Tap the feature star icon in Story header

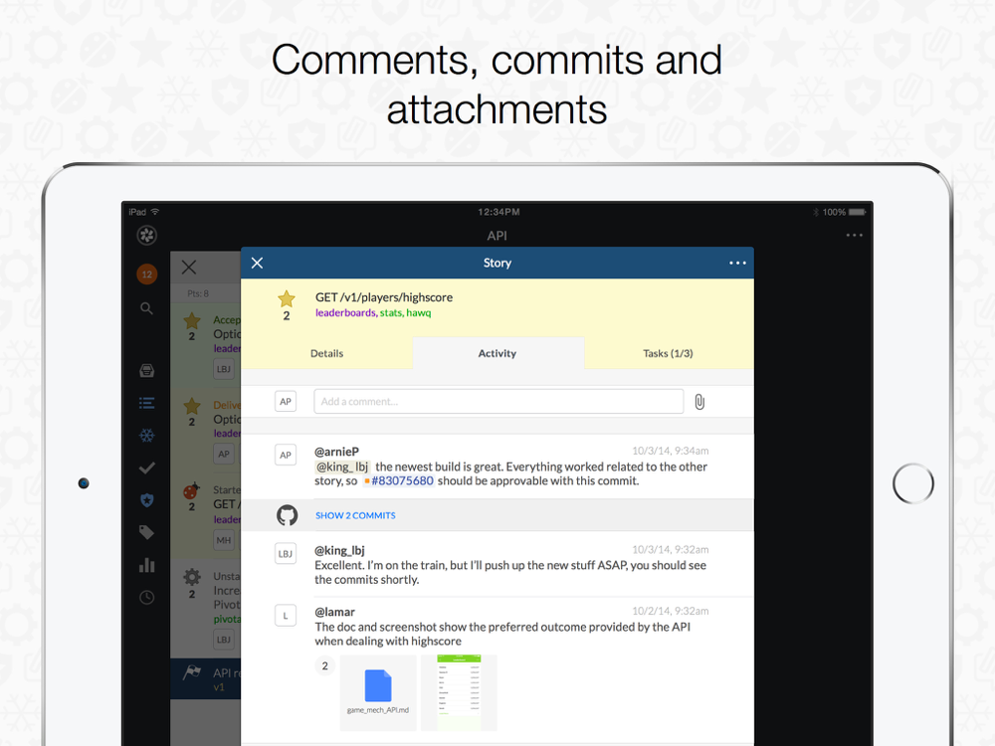tap(287, 298)
